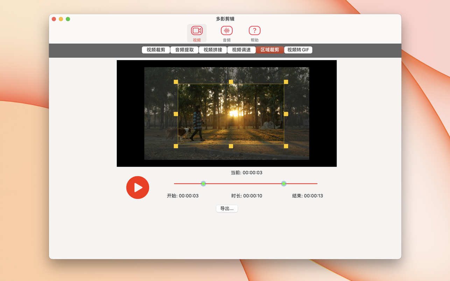Select the 区域裁剪 tab
Viewport: 450px width, 281px height.
[270, 50]
